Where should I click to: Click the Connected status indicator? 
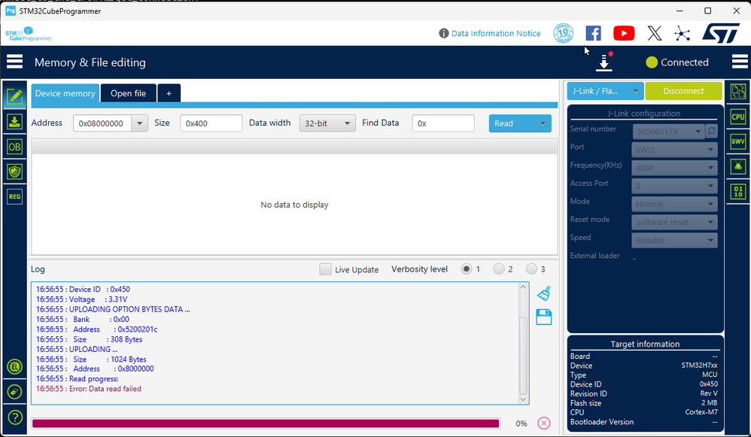677,62
